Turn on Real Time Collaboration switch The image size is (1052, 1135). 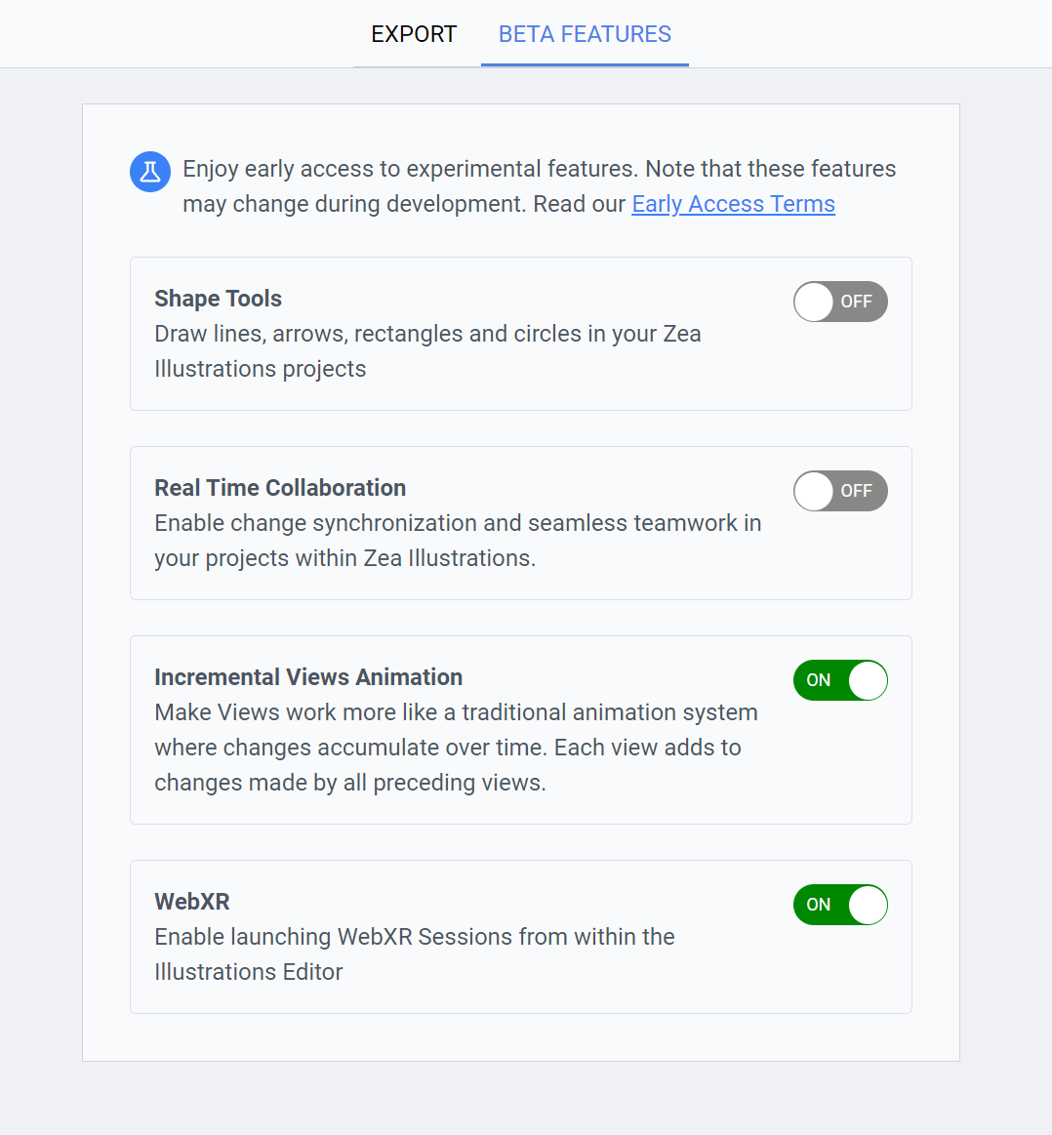point(840,491)
